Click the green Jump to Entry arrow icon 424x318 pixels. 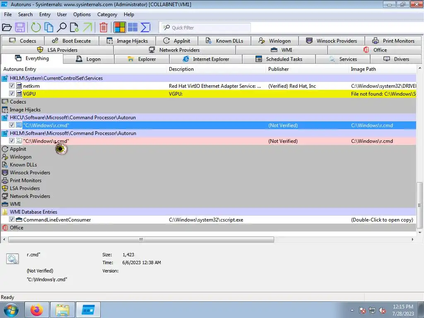[x=87, y=27]
